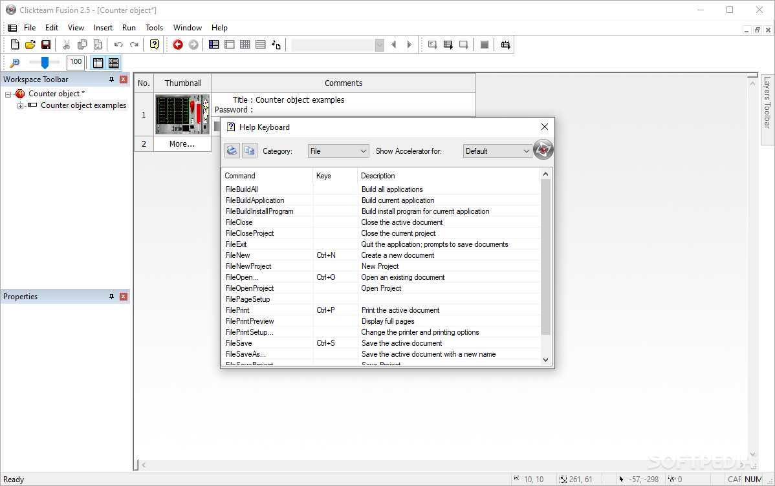This screenshot has width=775, height=486.
Task: Click the Keys column header
Action: point(334,176)
